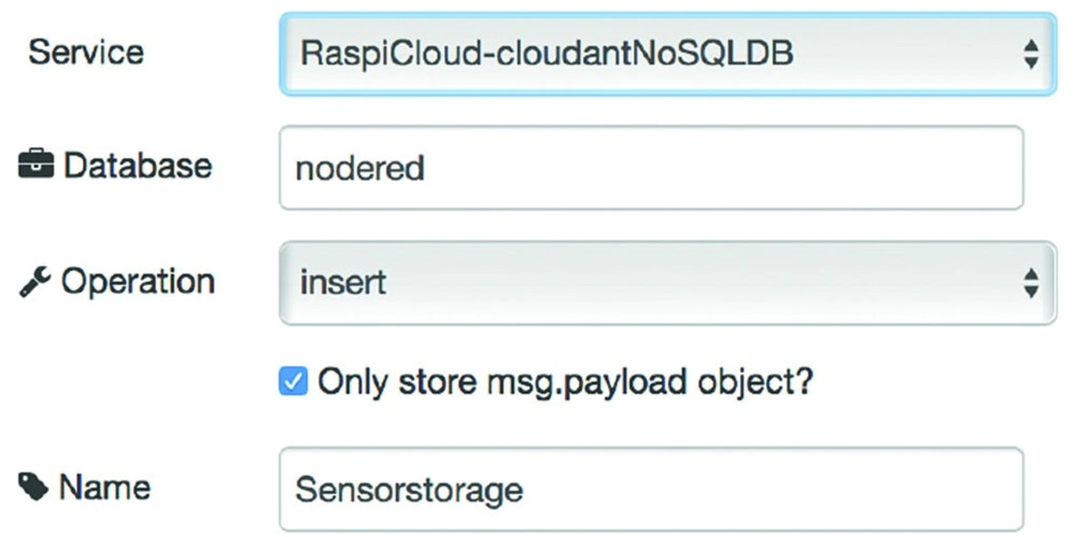This screenshot has height=537, width=1074.
Task: Click the Service field label
Action: tap(86, 52)
